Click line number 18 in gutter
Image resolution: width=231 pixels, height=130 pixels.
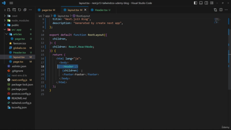coord(43,66)
